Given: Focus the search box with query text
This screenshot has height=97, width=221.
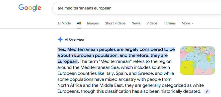Looking at the screenshot, I should [x=137, y=8].
